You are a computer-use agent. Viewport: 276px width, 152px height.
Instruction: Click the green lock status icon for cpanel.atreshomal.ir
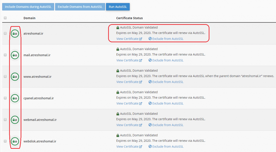coord(15,98)
